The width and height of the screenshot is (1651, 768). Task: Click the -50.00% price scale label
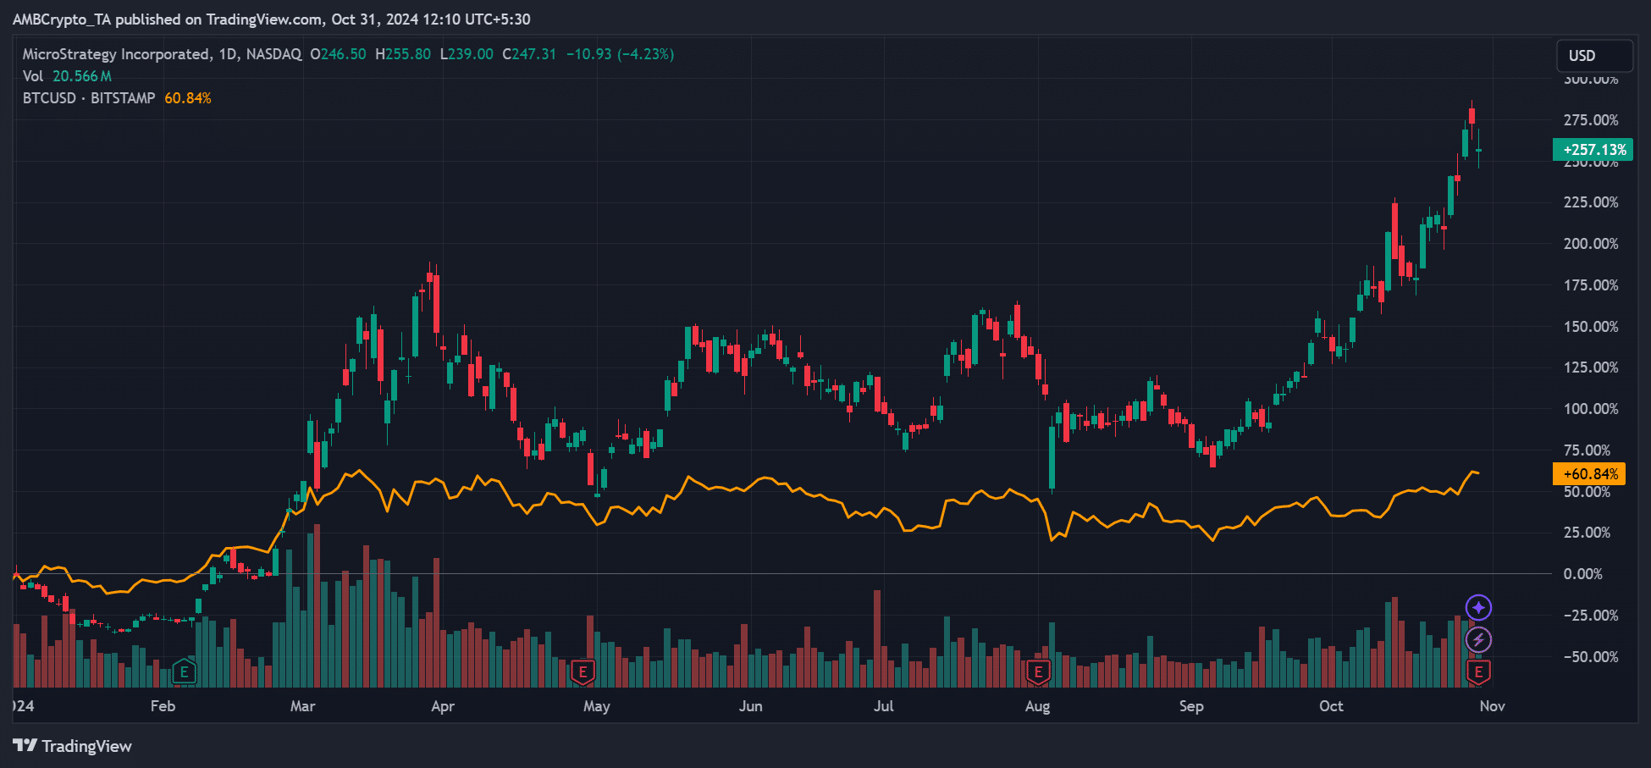(1591, 657)
